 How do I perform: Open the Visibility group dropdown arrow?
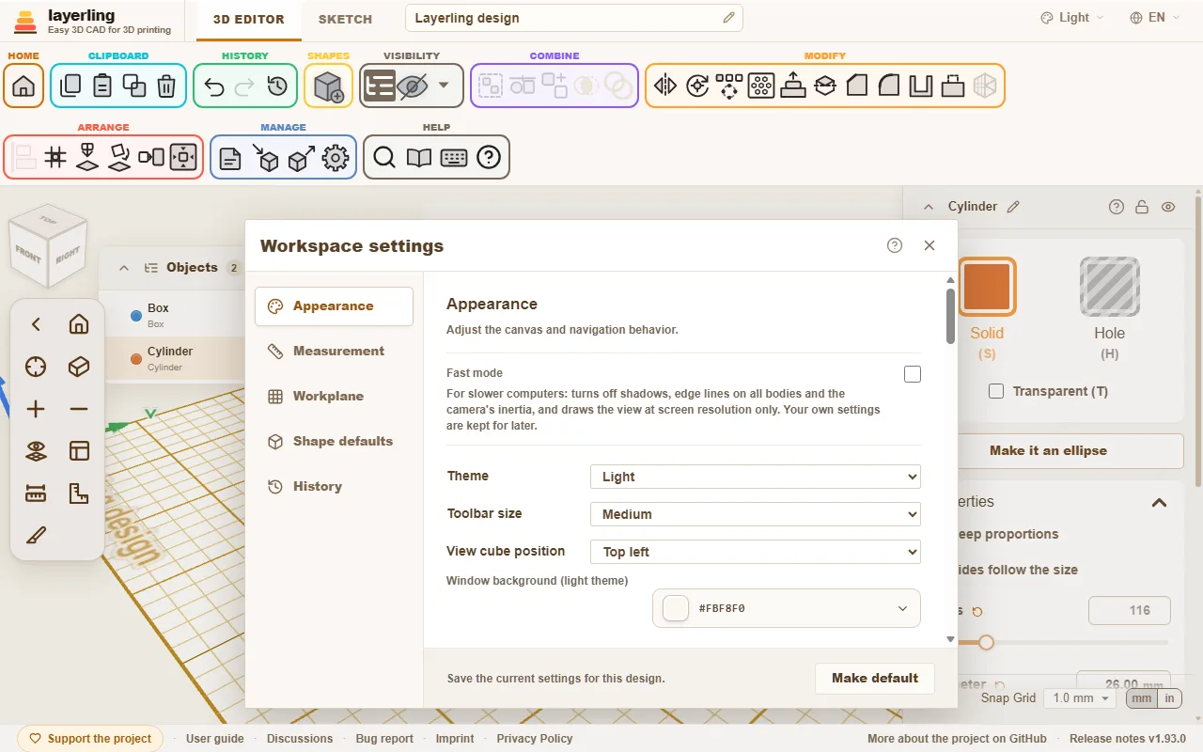(444, 86)
